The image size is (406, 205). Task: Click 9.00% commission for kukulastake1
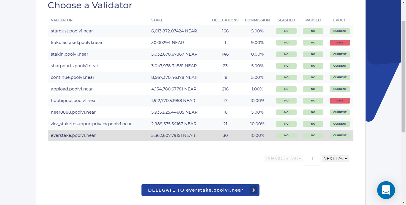click(x=257, y=43)
